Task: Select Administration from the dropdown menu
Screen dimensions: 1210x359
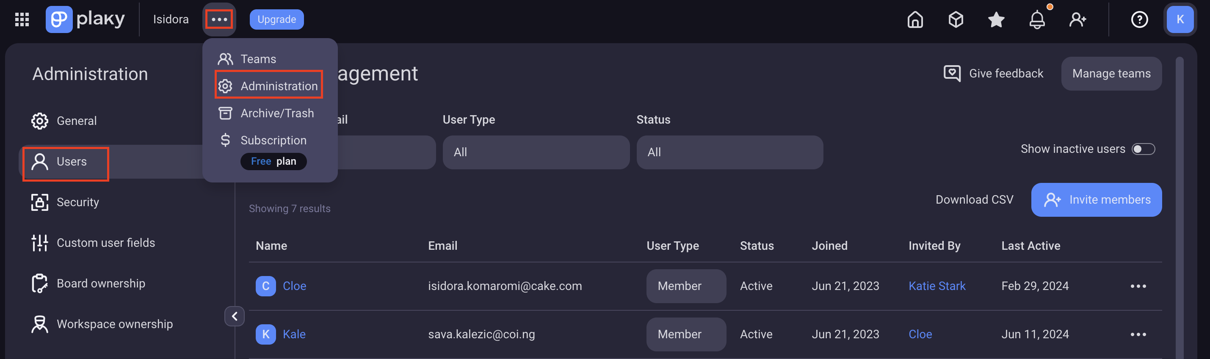Action: 269,86
